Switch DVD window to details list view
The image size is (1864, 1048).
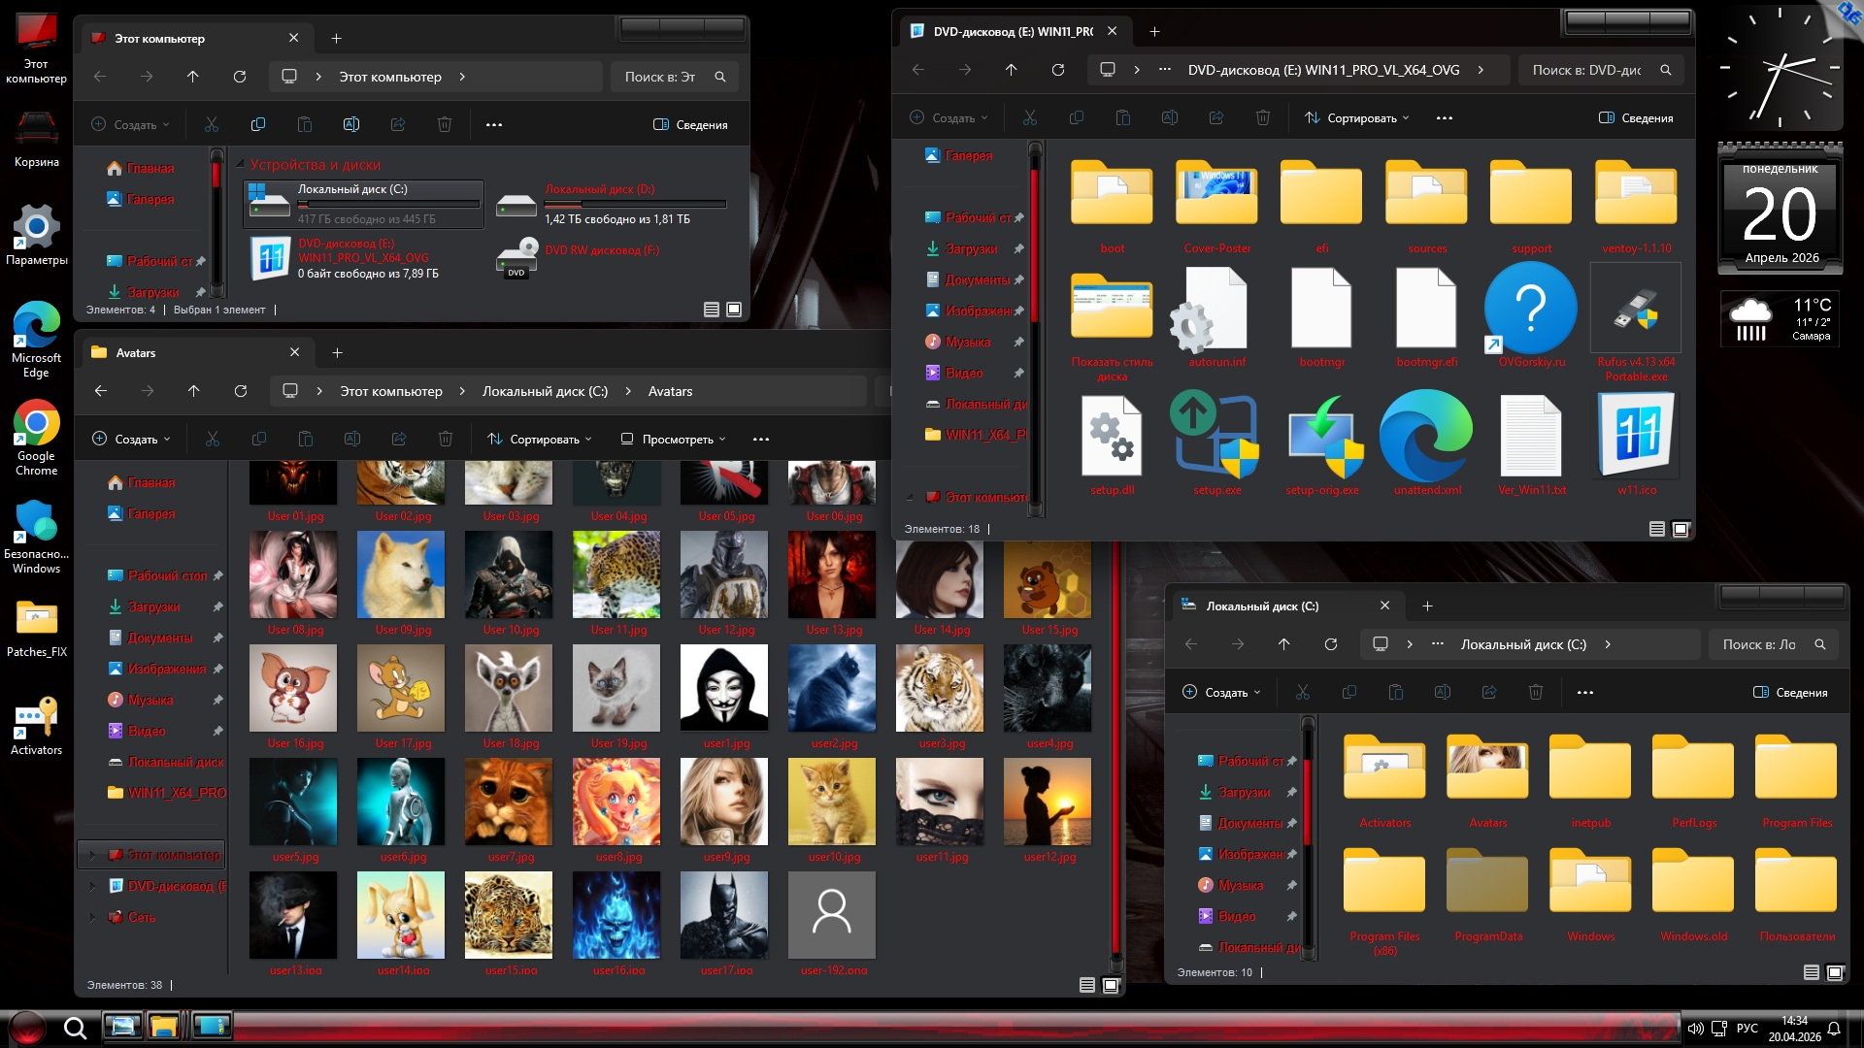pyautogui.click(x=1657, y=529)
